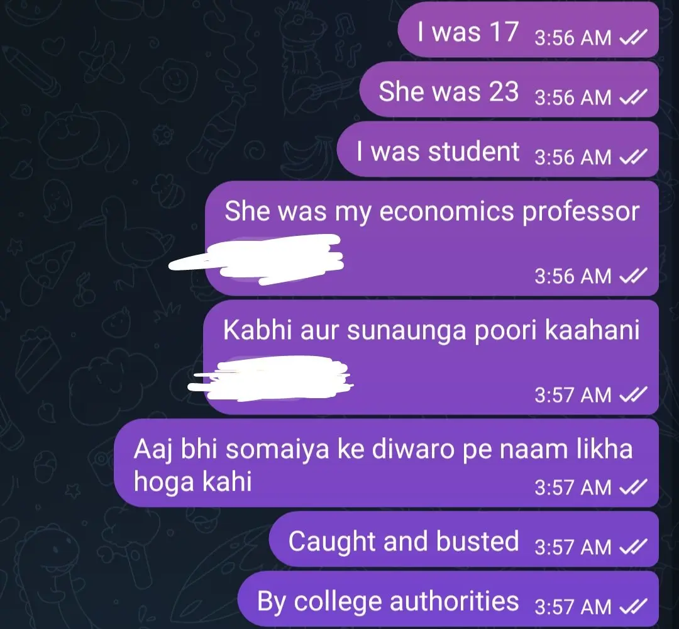679x629 pixels.
Task: Tap the 3:57 AM timestamp on "Caught and busted"
Action: (x=573, y=547)
